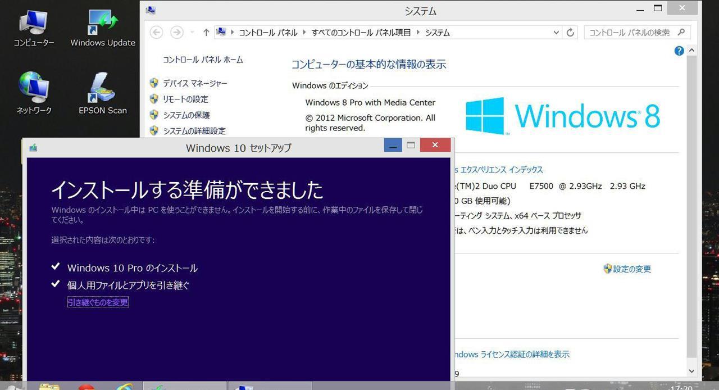
Task: Click the computer icon in address bar
Action: click(221, 32)
